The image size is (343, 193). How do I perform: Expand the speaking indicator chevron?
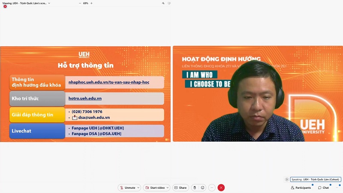click(287, 179)
